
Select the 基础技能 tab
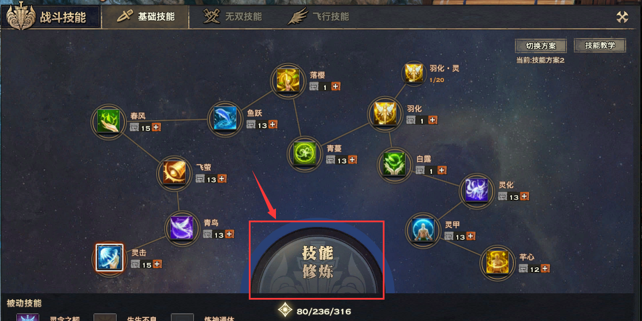(x=145, y=17)
